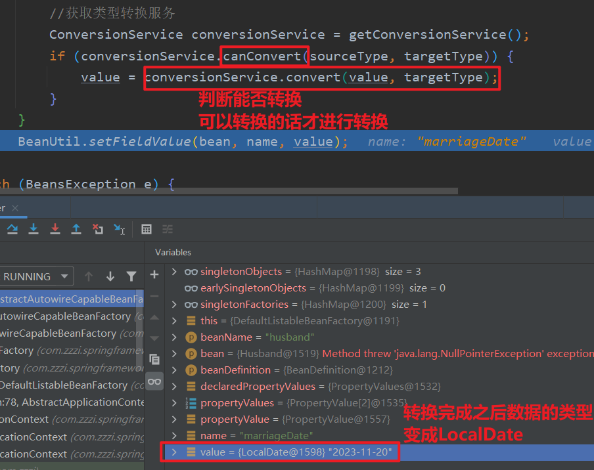Click the red Force Step Into icon

(x=55, y=229)
